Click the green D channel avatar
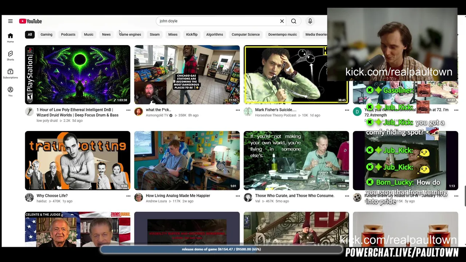Viewport: 466px width, 262px height. (x=357, y=112)
